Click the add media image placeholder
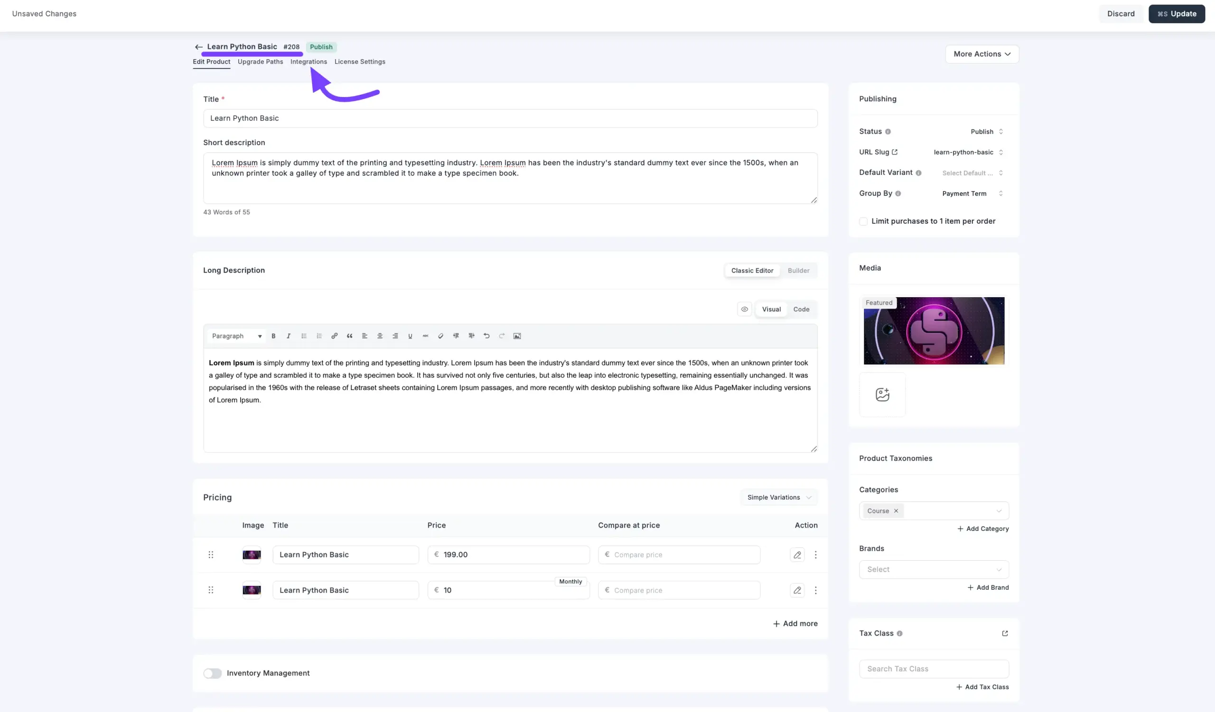1215x712 pixels. click(882, 395)
